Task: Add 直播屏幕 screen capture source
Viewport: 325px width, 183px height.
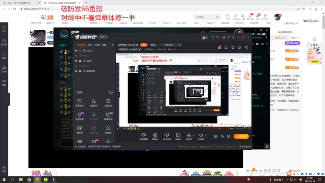Action: (144, 137)
